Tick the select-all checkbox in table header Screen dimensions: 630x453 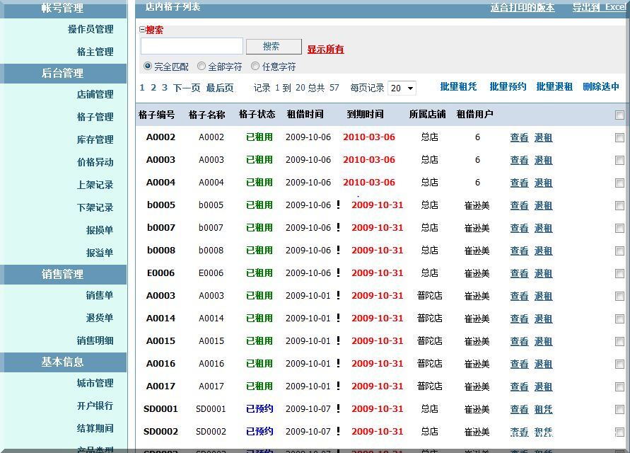tap(619, 115)
